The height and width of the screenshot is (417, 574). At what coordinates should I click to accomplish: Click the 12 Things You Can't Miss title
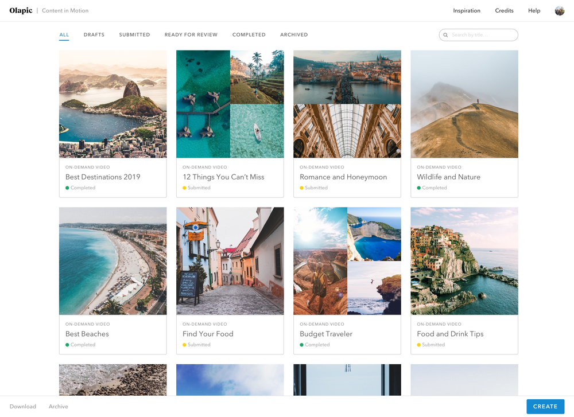tap(223, 177)
